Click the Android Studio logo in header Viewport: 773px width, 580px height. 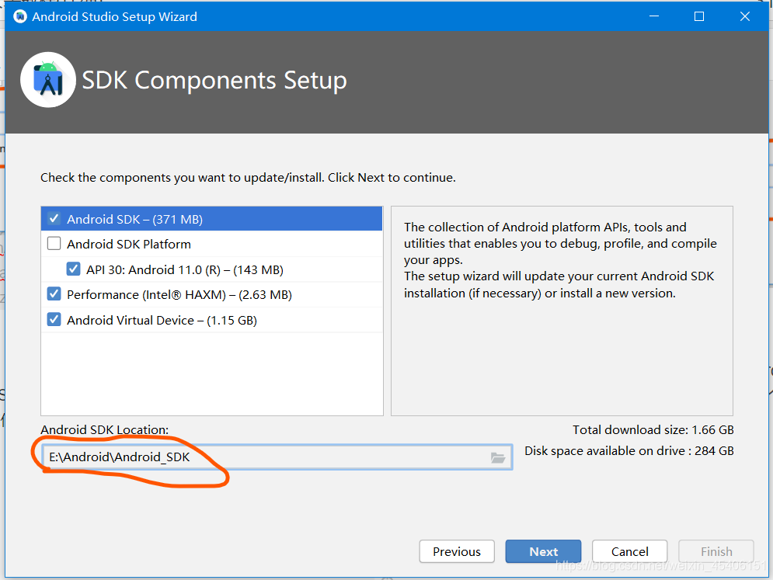[x=48, y=80]
